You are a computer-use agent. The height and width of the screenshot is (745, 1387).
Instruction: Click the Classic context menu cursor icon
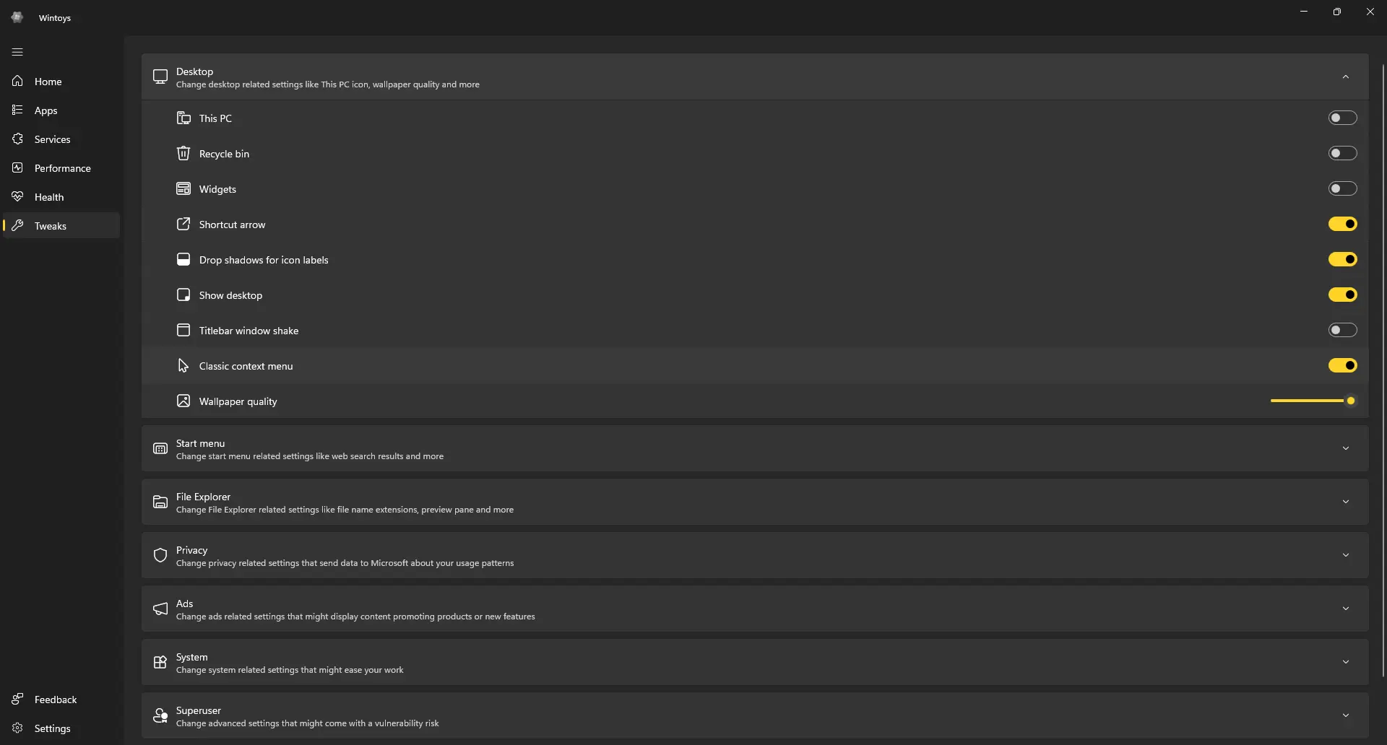click(x=183, y=365)
